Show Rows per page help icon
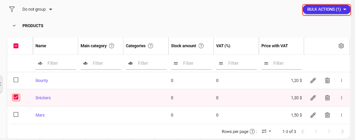The image size is (355, 140). tap(252, 131)
